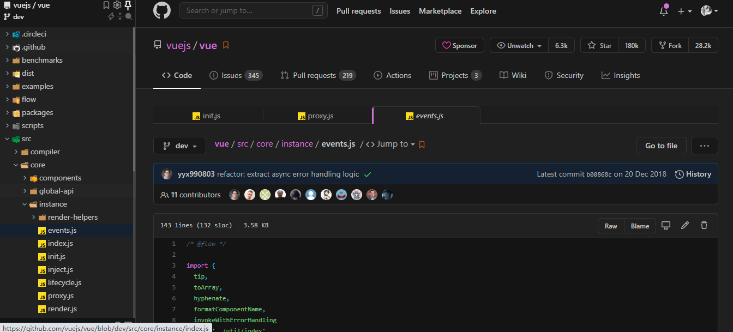Open Explore in the top navigation
The width and height of the screenshot is (733, 332).
pos(483,11)
